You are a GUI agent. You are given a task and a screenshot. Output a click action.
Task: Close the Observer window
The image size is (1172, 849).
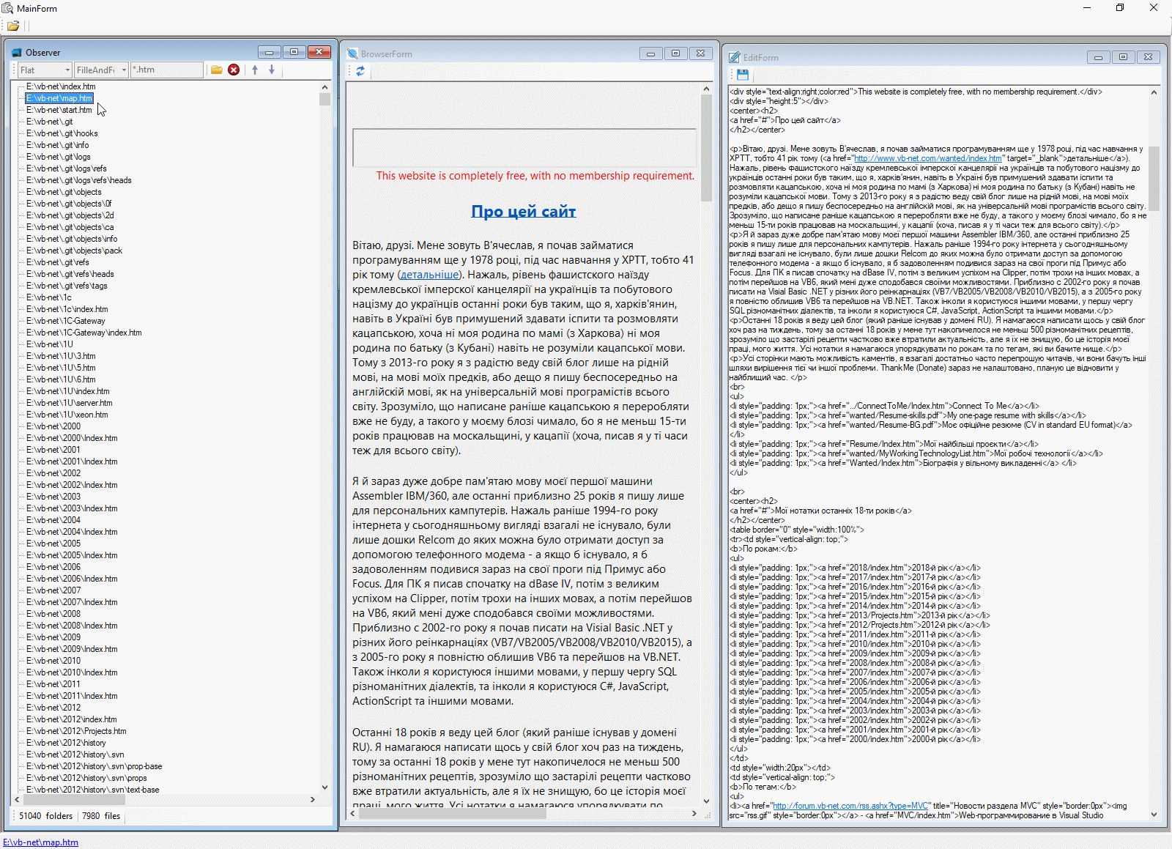[x=319, y=52]
